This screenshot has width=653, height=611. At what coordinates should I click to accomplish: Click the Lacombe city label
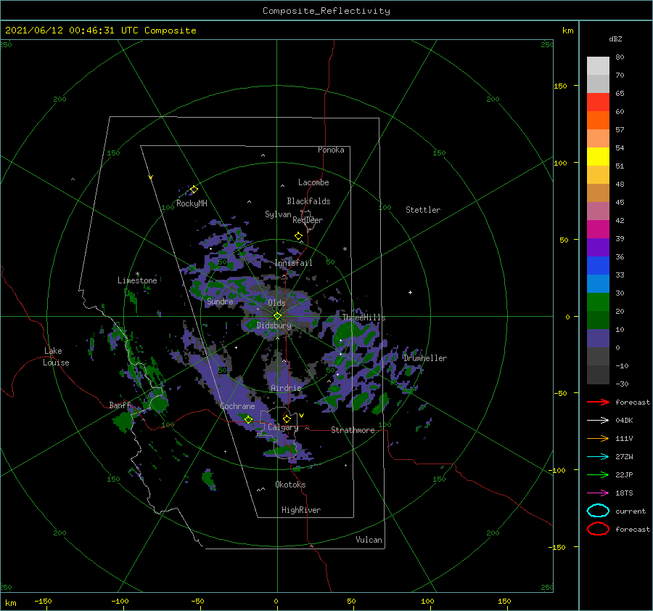click(x=313, y=182)
